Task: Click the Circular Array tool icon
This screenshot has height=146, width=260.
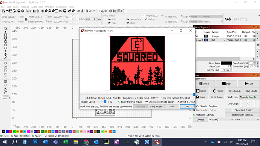Action: point(6,85)
